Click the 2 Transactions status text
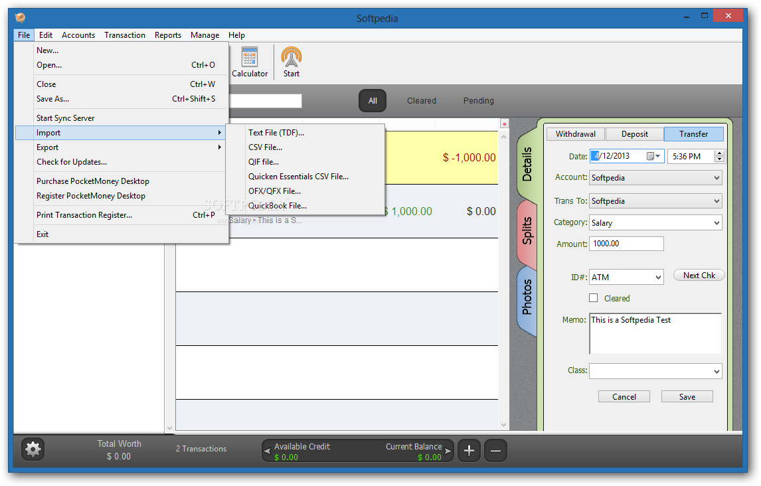Screen dimensions: 761x486 point(201,449)
